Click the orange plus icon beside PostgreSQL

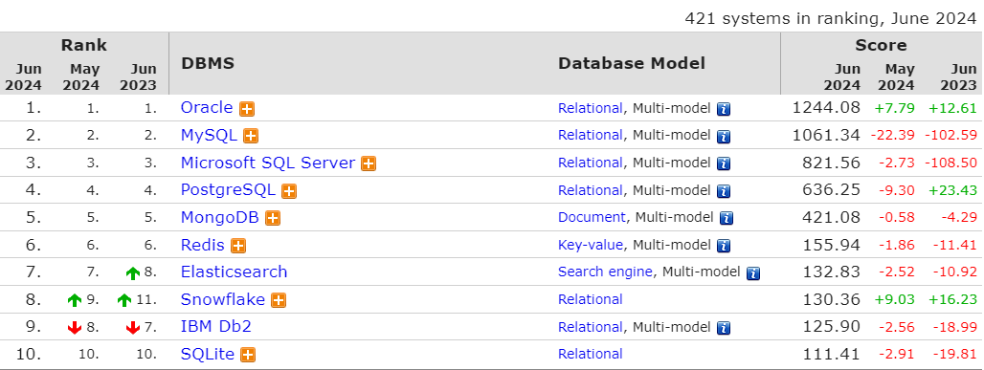(x=289, y=191)
